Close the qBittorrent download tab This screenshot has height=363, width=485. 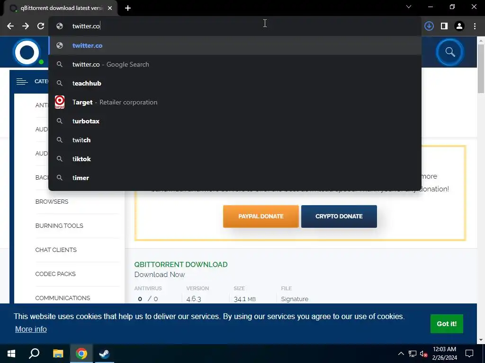tap(110, 8)
